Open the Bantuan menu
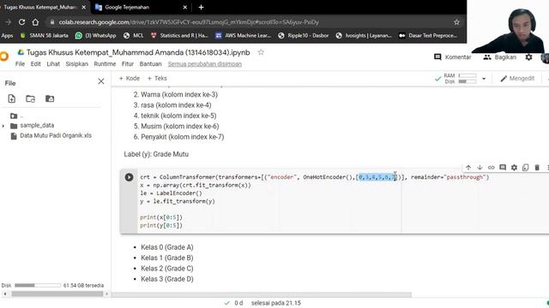Image resolution: width=549 pixels, height=308 pixels. [x=151, y=64]
